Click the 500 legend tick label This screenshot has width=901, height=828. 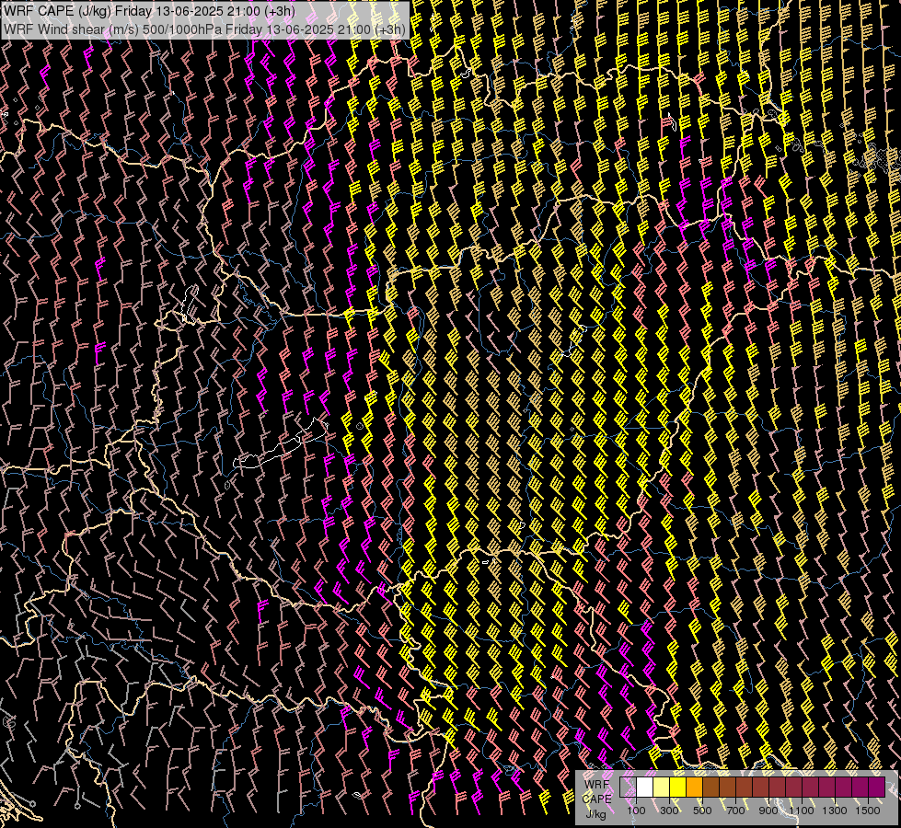tap(702, 811)
